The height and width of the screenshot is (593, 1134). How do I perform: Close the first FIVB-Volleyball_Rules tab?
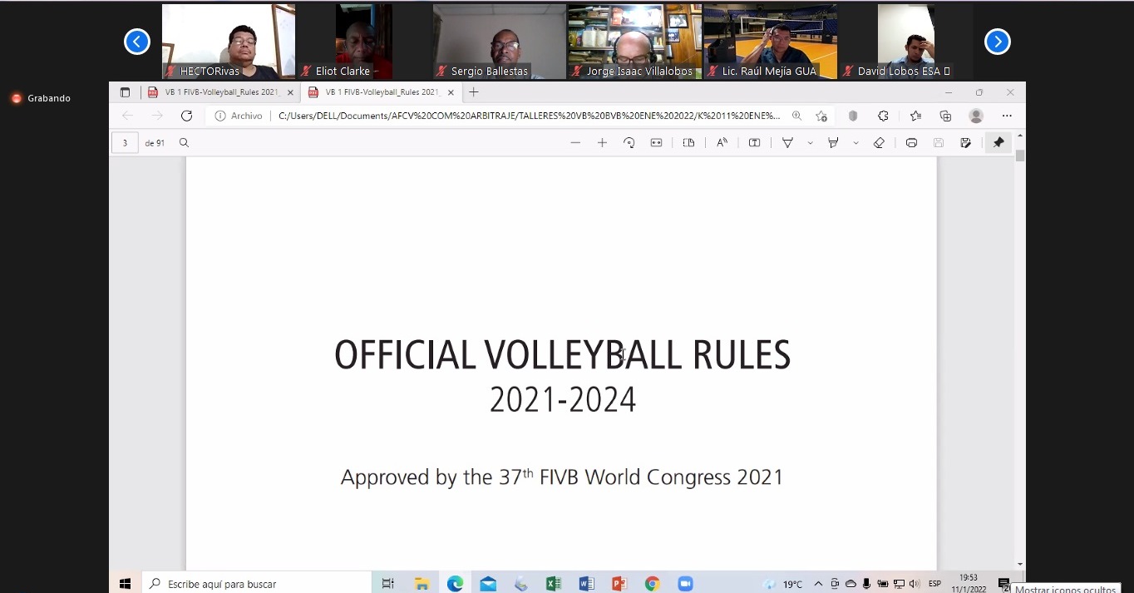click(290, 92)
